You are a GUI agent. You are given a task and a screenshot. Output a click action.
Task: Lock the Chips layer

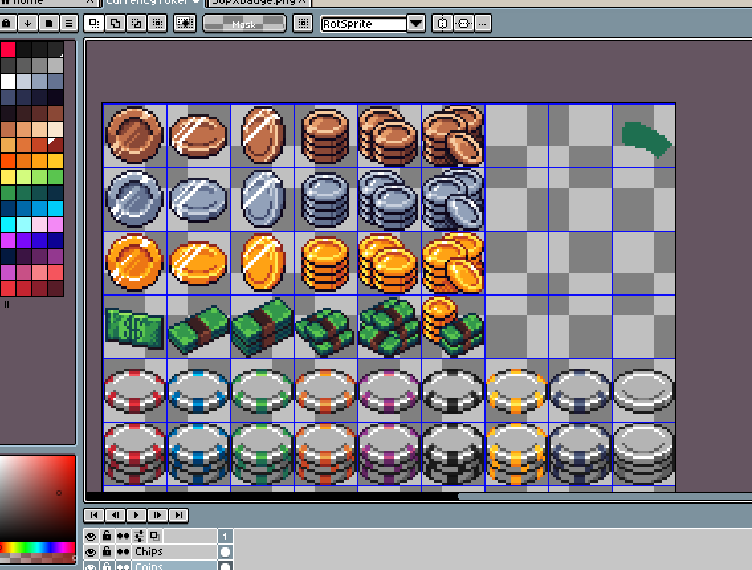[107, 551]
